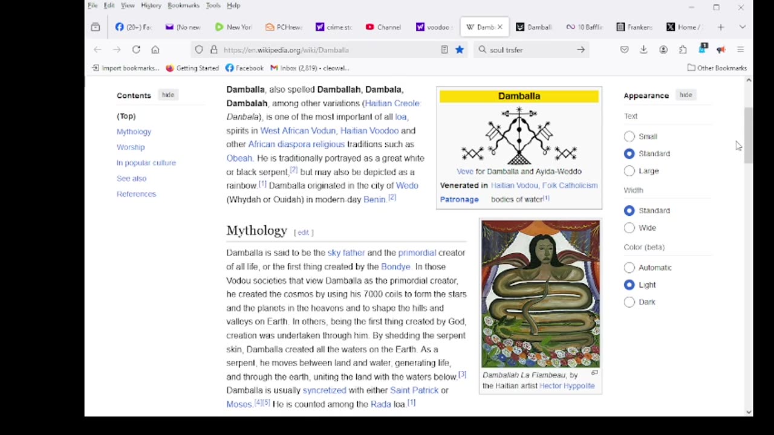Open the Edit menu
The image size is (774, 435).
[109, 5]
